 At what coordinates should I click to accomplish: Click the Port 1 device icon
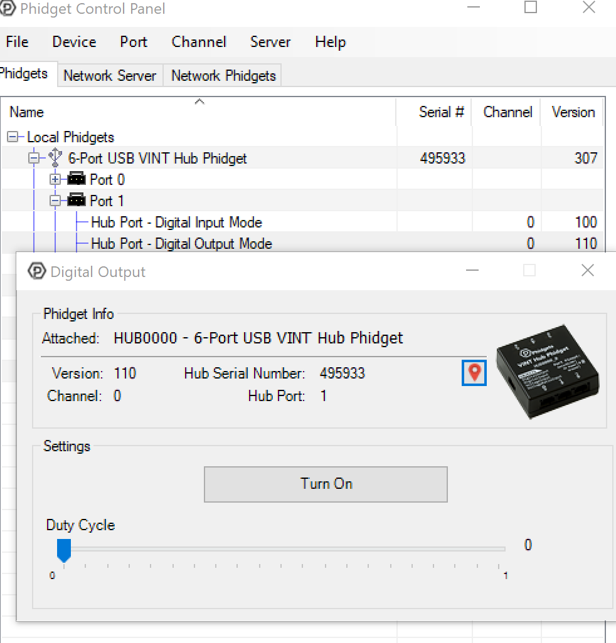coord(76,201)
